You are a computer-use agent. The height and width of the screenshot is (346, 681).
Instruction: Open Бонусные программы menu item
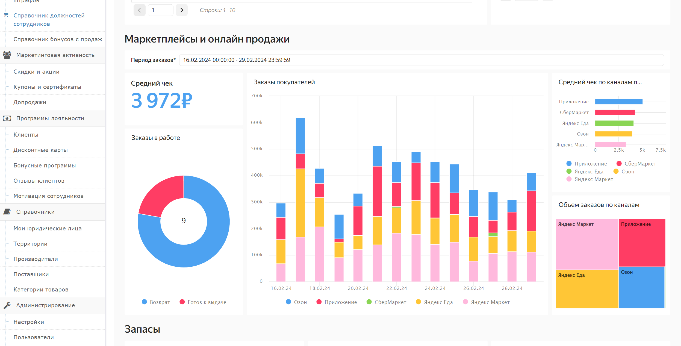[x=45, y=166]
